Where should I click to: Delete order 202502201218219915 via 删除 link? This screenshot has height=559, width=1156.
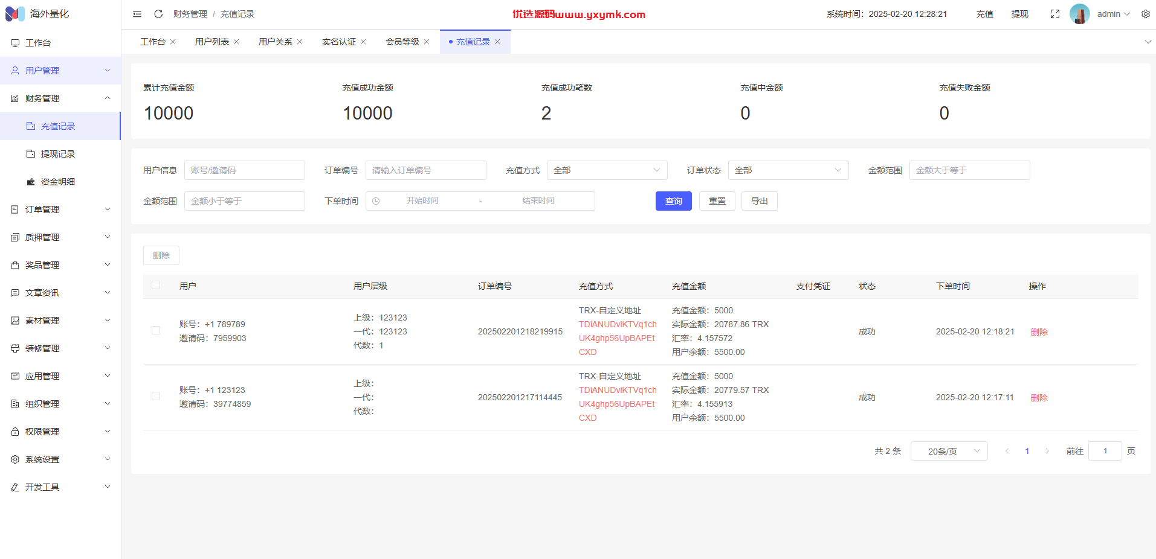tap(1039, 332)
